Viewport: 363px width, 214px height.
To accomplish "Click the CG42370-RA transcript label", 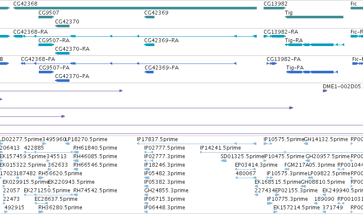I will 72,49.
